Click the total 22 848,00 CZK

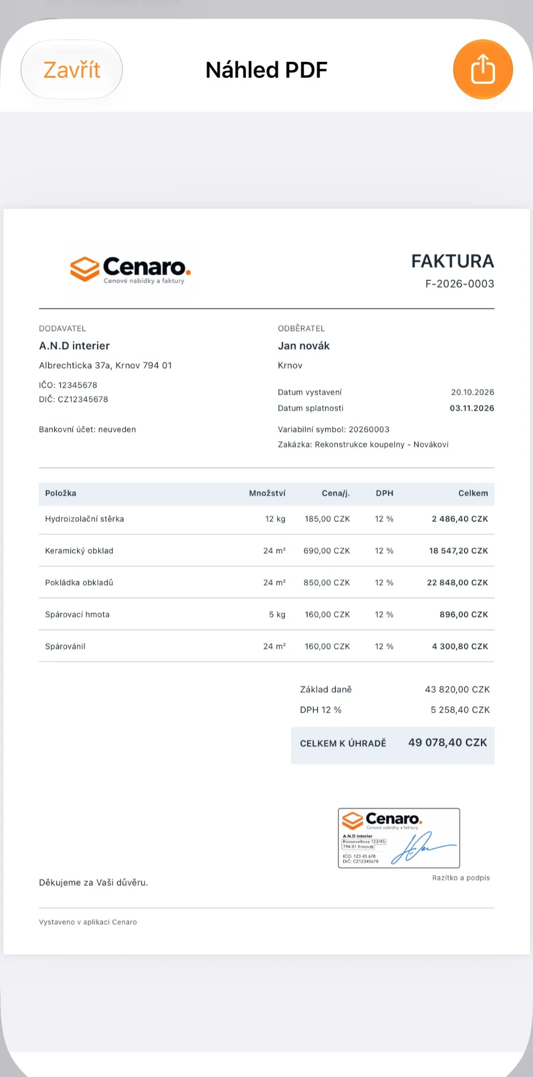[x=457, y=582]
